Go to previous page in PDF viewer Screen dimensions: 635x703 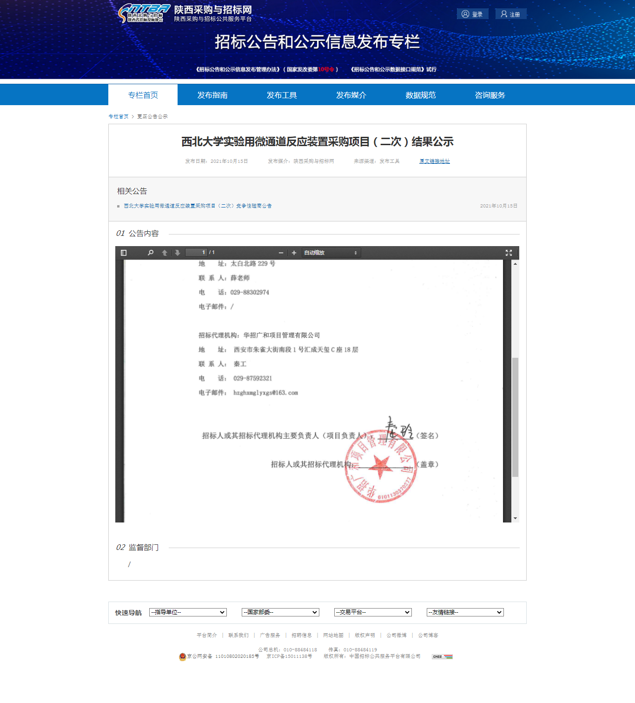[x=164, y=253]
